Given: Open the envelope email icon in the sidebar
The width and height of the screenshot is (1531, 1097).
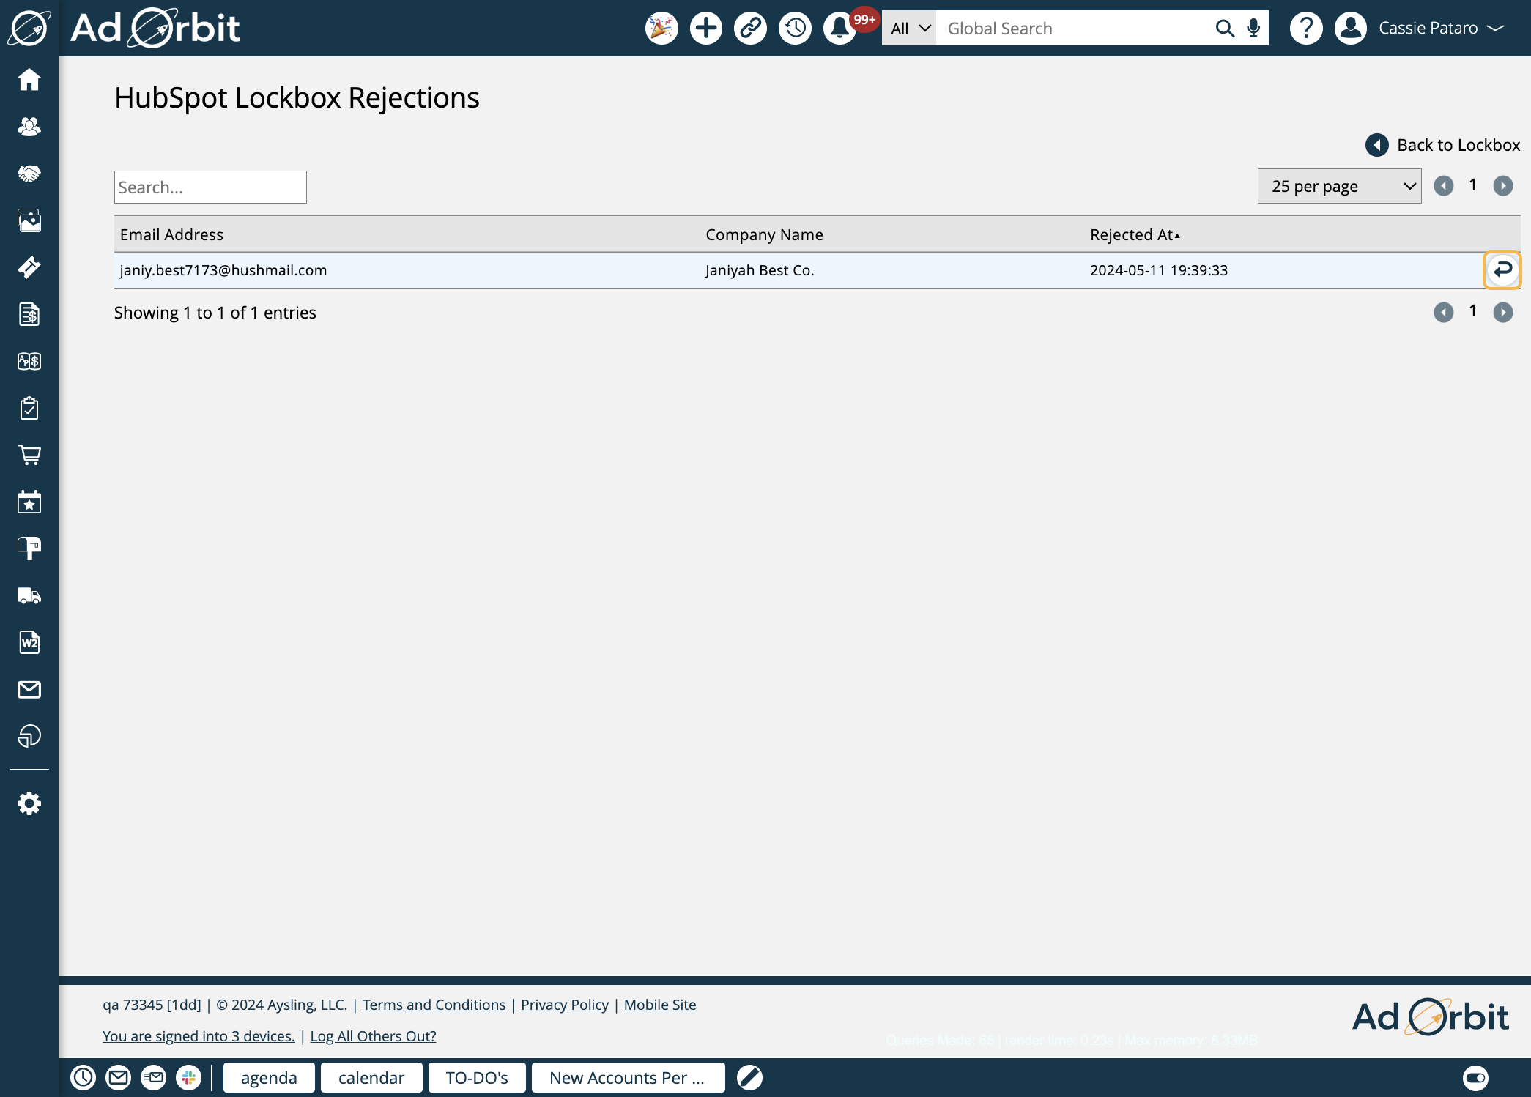Looking at the screenshot, I should (x=29, y=689).
